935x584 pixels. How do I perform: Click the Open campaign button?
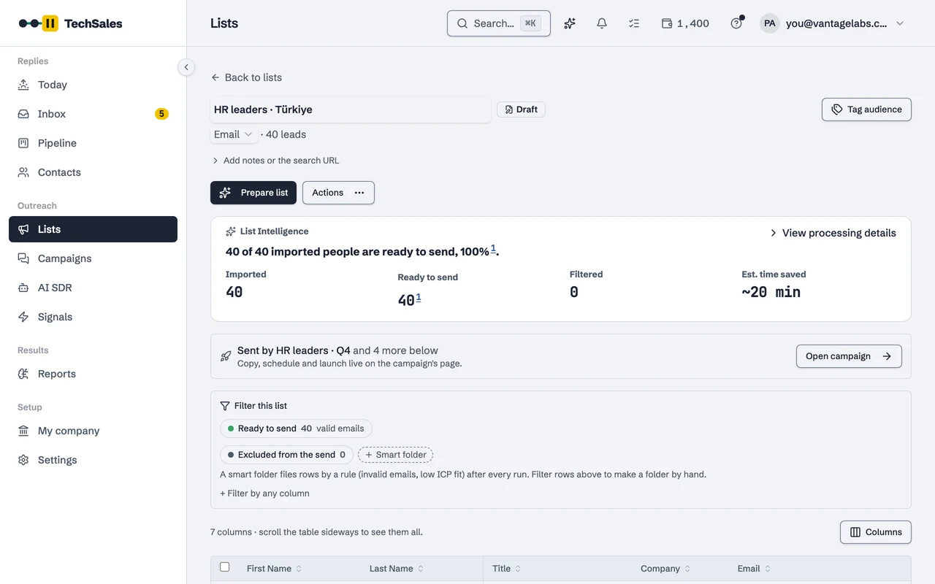pos(849,356)
